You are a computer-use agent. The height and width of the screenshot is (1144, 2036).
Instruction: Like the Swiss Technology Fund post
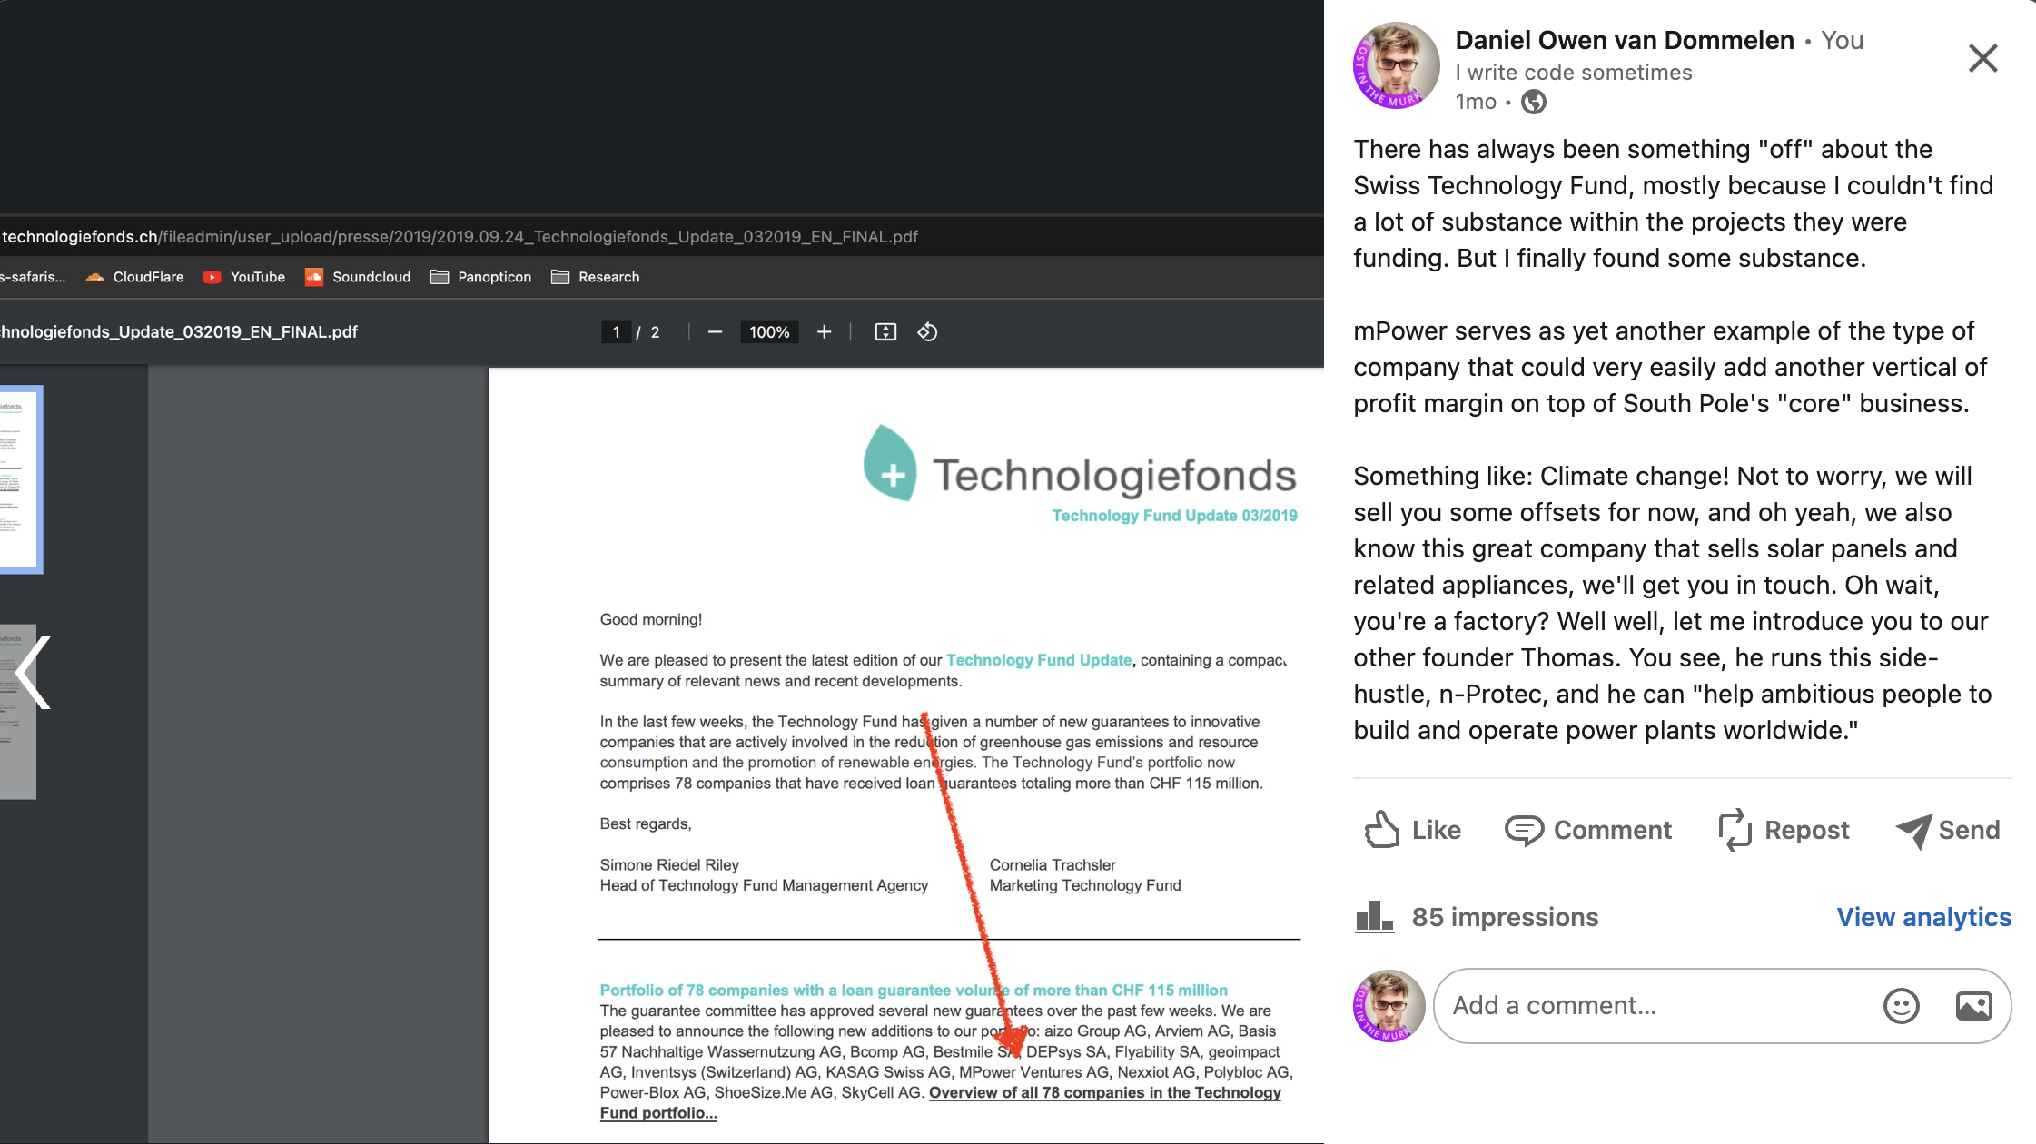(x=1412, y=830)
